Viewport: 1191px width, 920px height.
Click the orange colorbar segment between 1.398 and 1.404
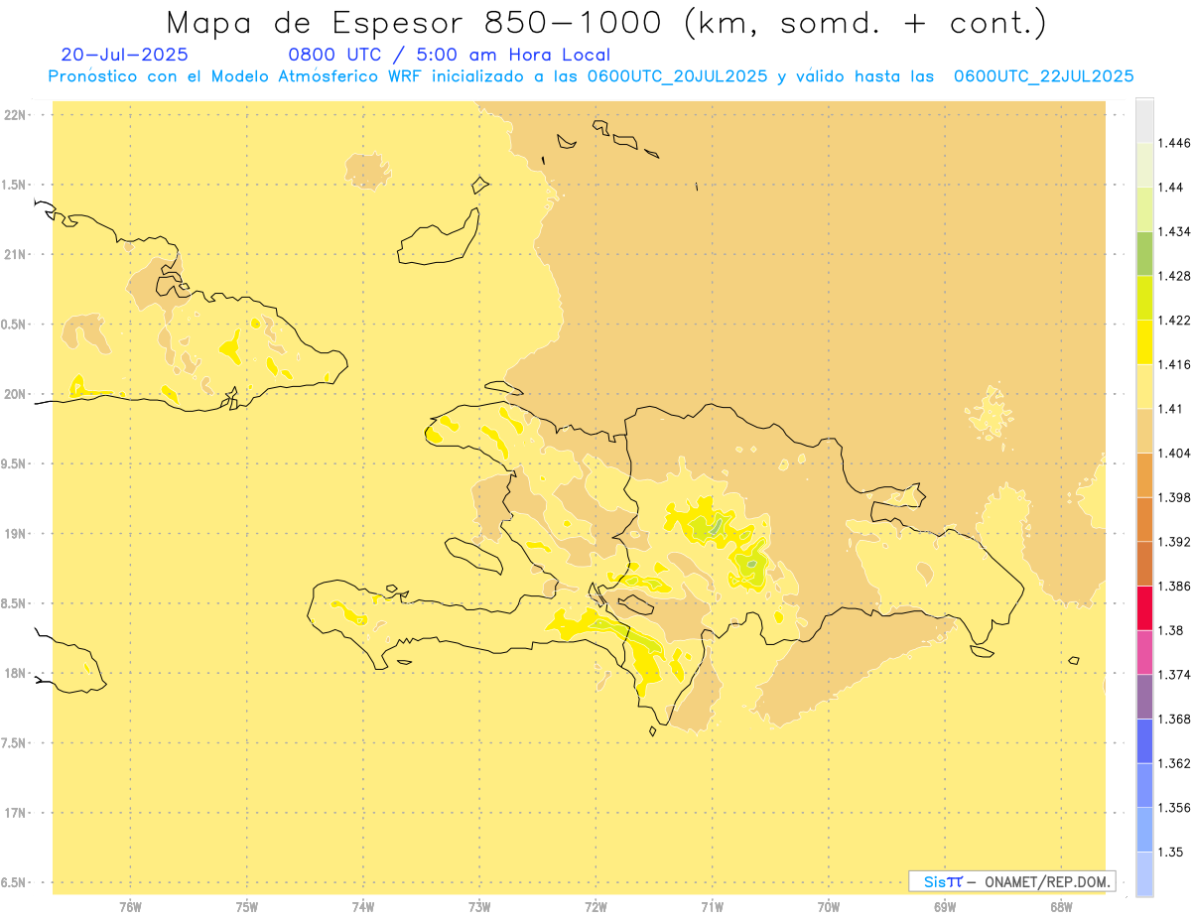1144,474
